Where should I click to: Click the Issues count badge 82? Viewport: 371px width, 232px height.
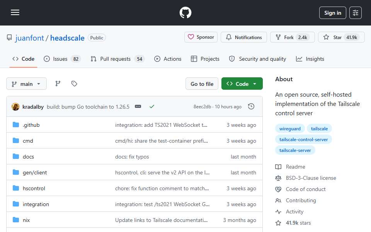click(76, 59)
